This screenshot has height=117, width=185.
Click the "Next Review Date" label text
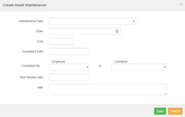click(31, 77)
